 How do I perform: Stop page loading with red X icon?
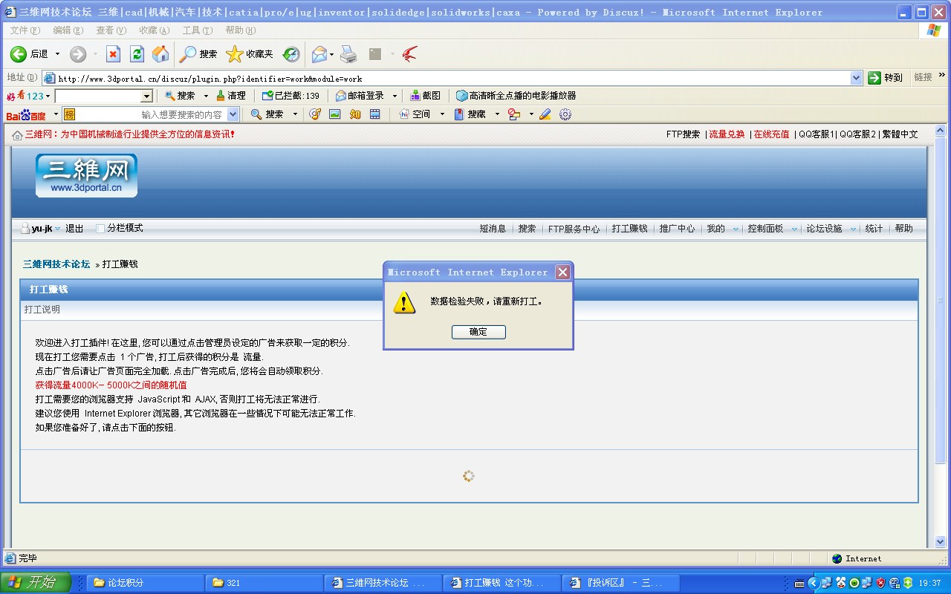click(113, 54)
